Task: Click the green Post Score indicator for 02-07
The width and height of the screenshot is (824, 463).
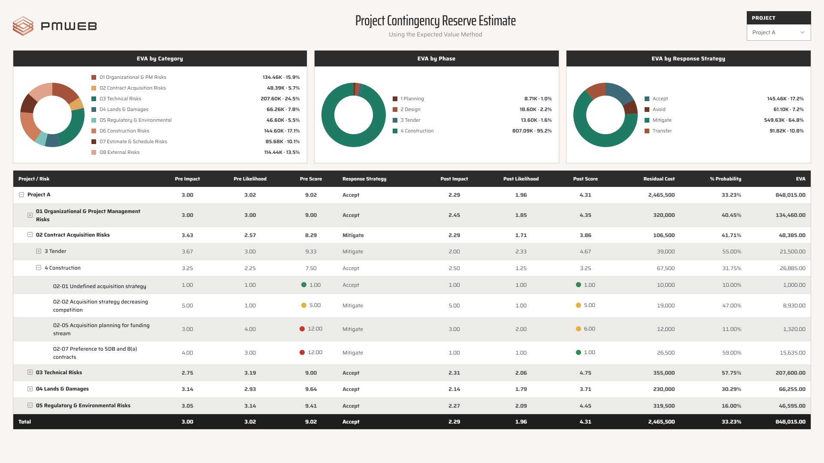Action: pyautogui.click(x=579, y=353)
